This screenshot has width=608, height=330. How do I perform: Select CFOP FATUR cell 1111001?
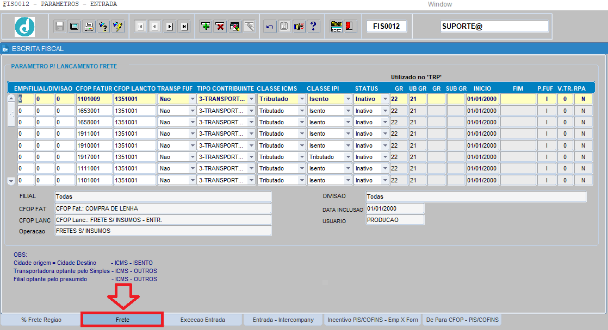pos(94,169)
